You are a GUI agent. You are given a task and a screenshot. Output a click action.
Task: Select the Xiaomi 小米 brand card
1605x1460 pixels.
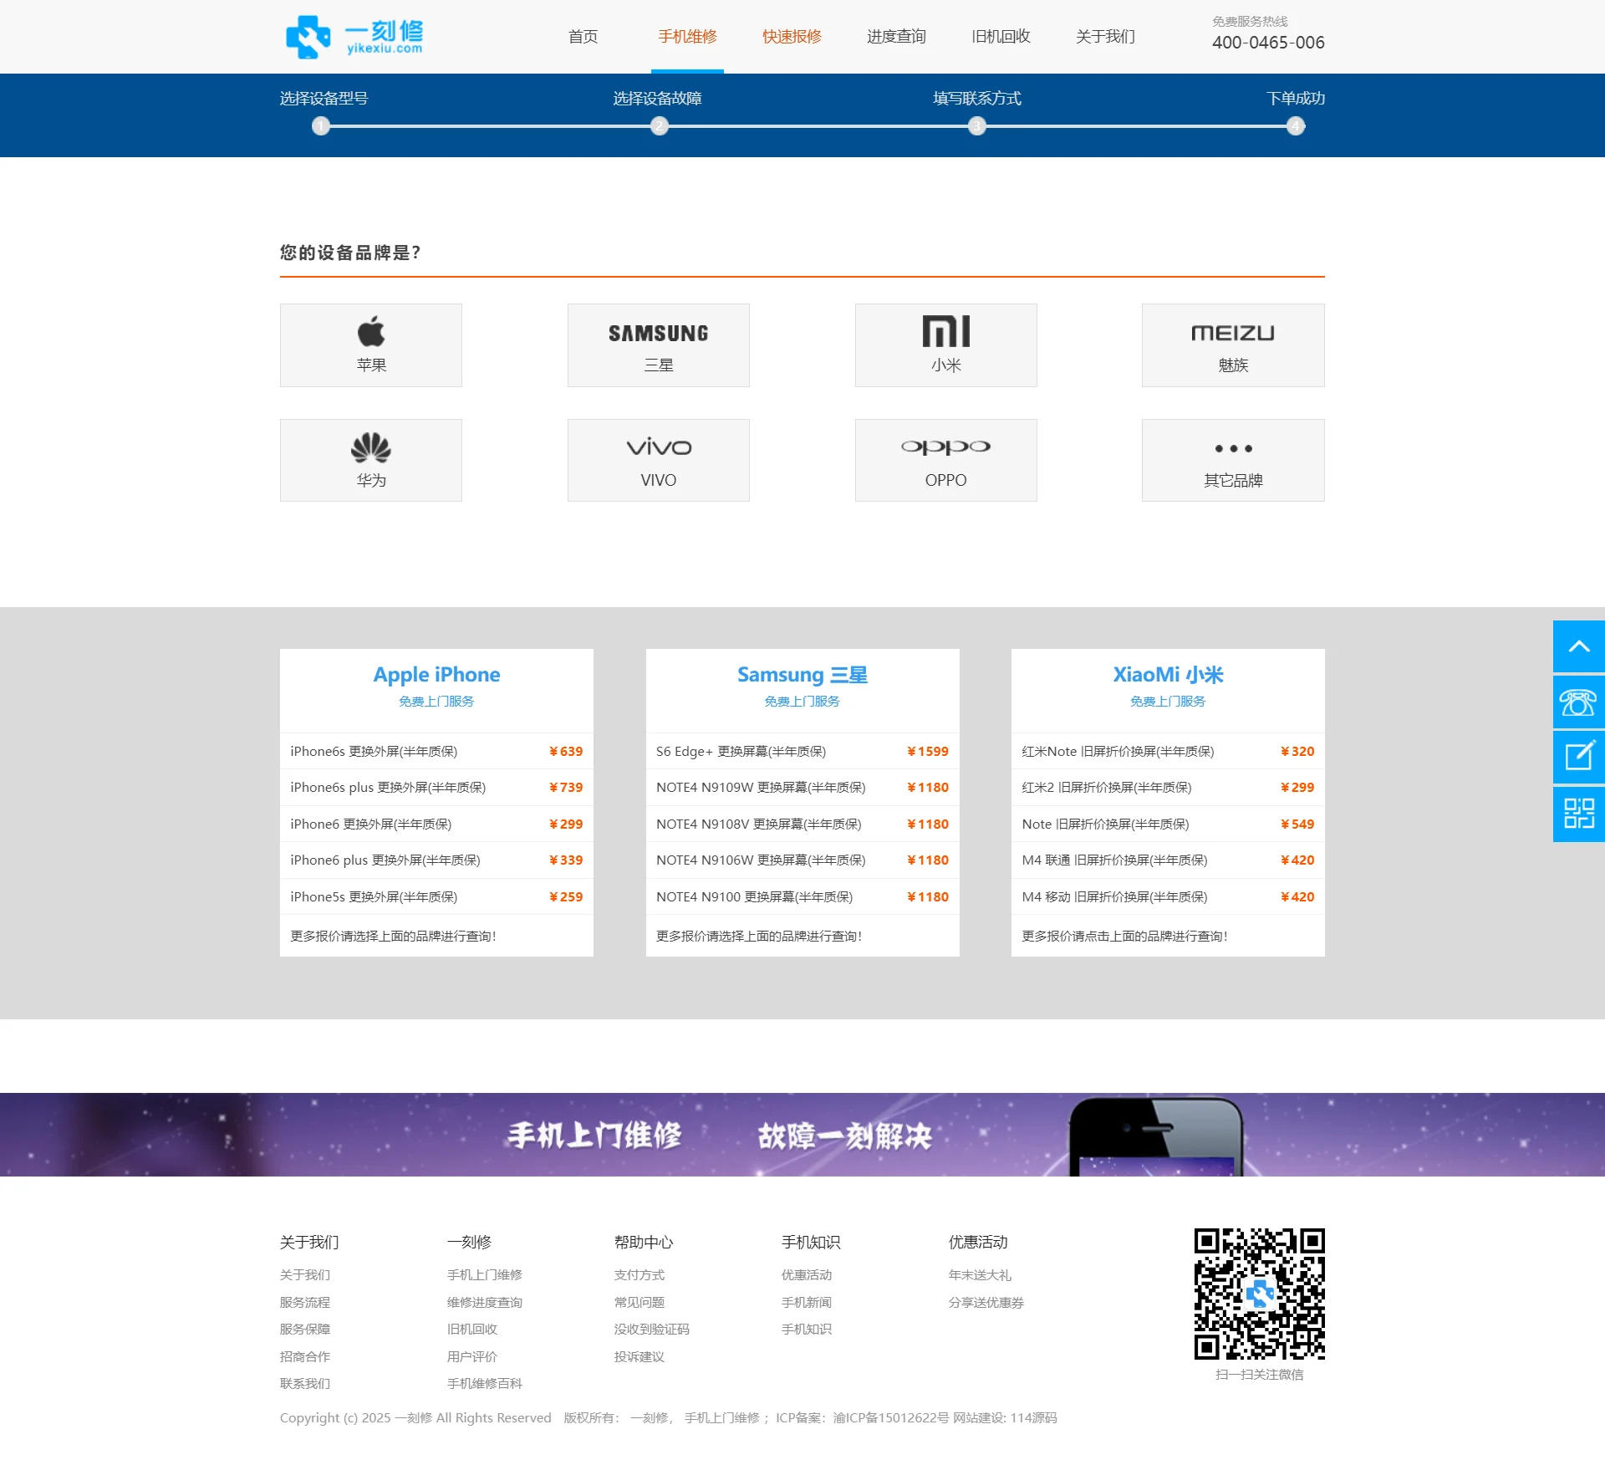point(945,345)
